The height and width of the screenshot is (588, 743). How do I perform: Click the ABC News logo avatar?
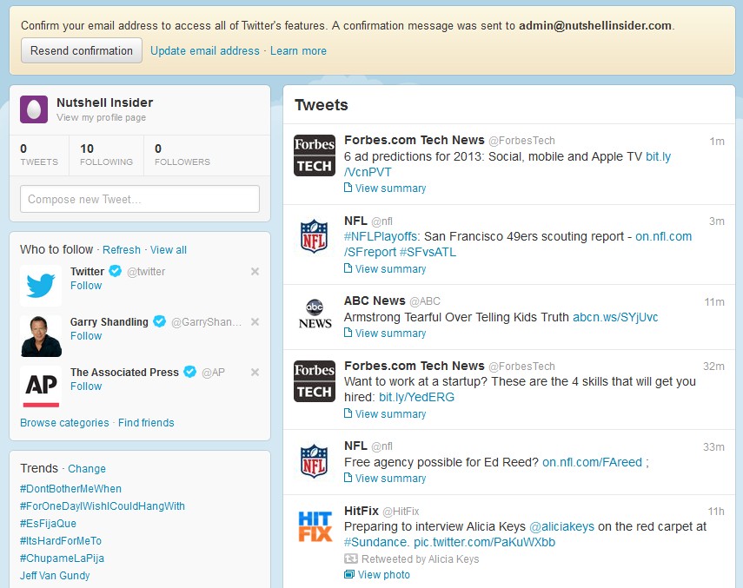click(315, 315)
